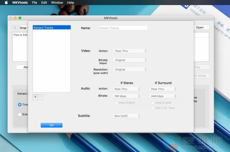Open the Video Action dropdown
The height and width of the screenshot is (152, 230).
130,51
